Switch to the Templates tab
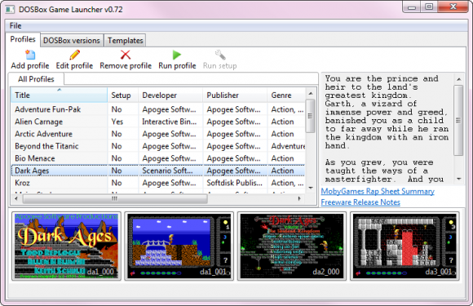Screen dimensions: 473x306 pos(126,41)
